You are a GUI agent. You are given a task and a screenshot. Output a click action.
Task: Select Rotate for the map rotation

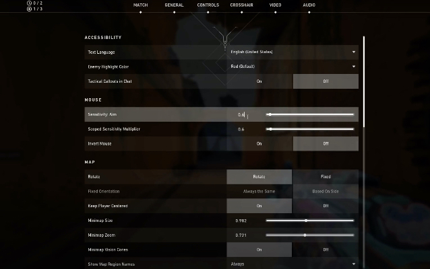click(x=259, y=177)
